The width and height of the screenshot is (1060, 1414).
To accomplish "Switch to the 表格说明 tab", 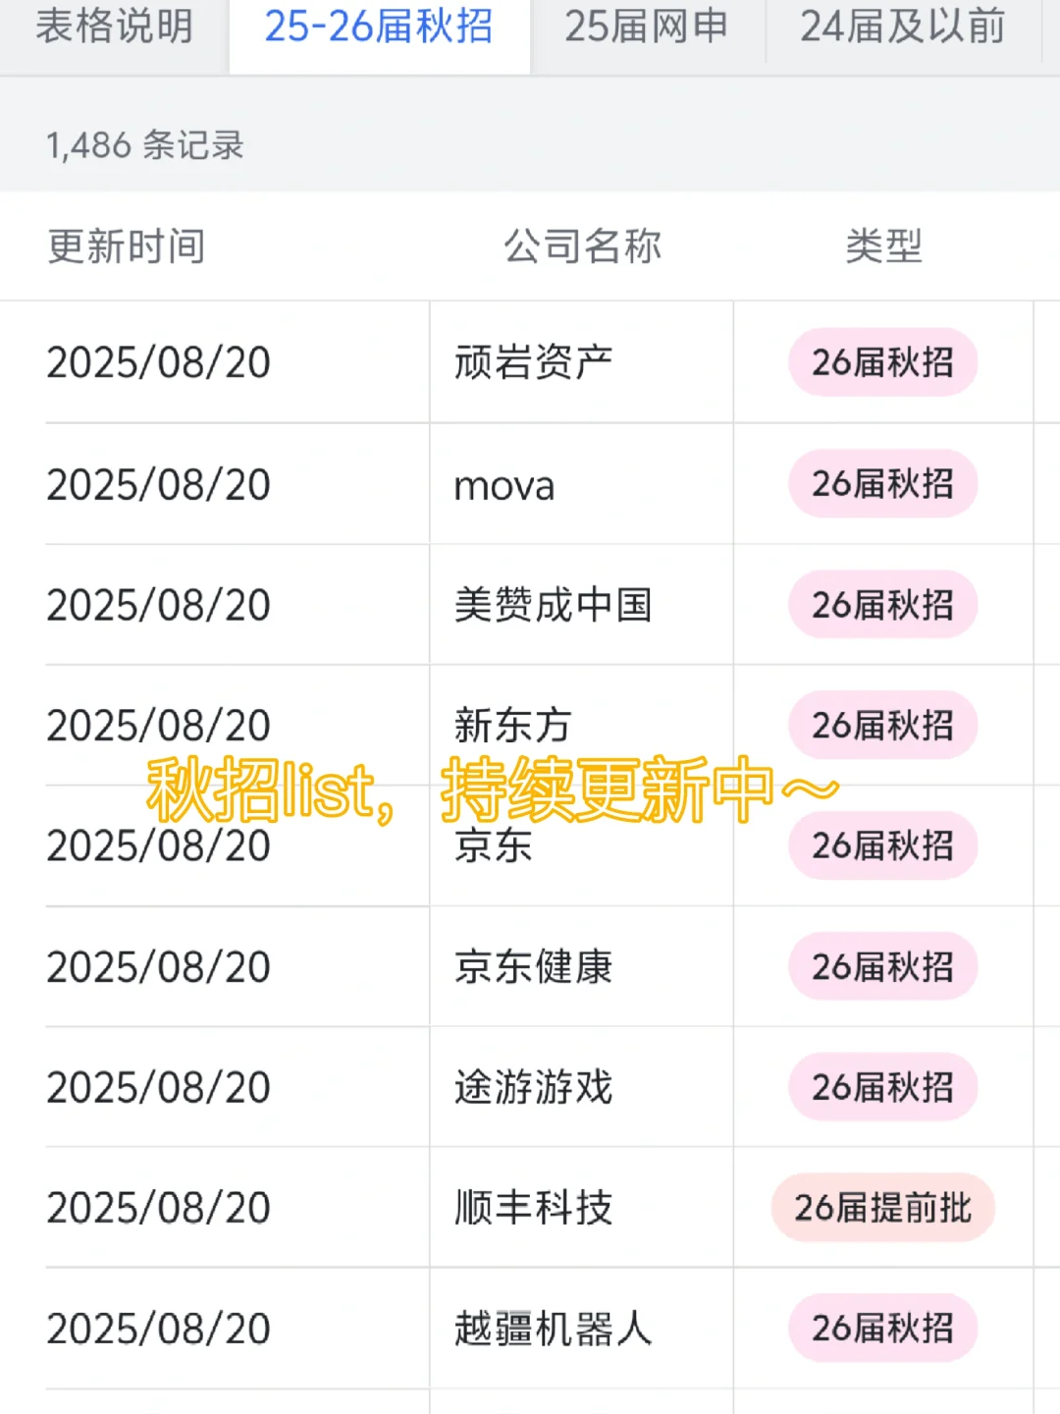I will [x=114, y=27].
